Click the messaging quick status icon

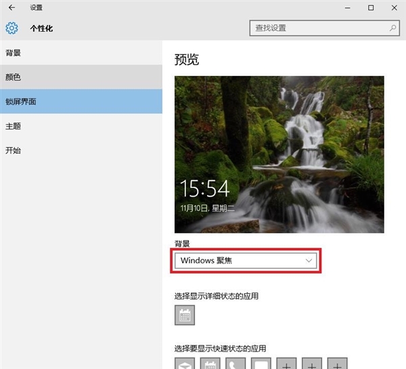[261, 364]
